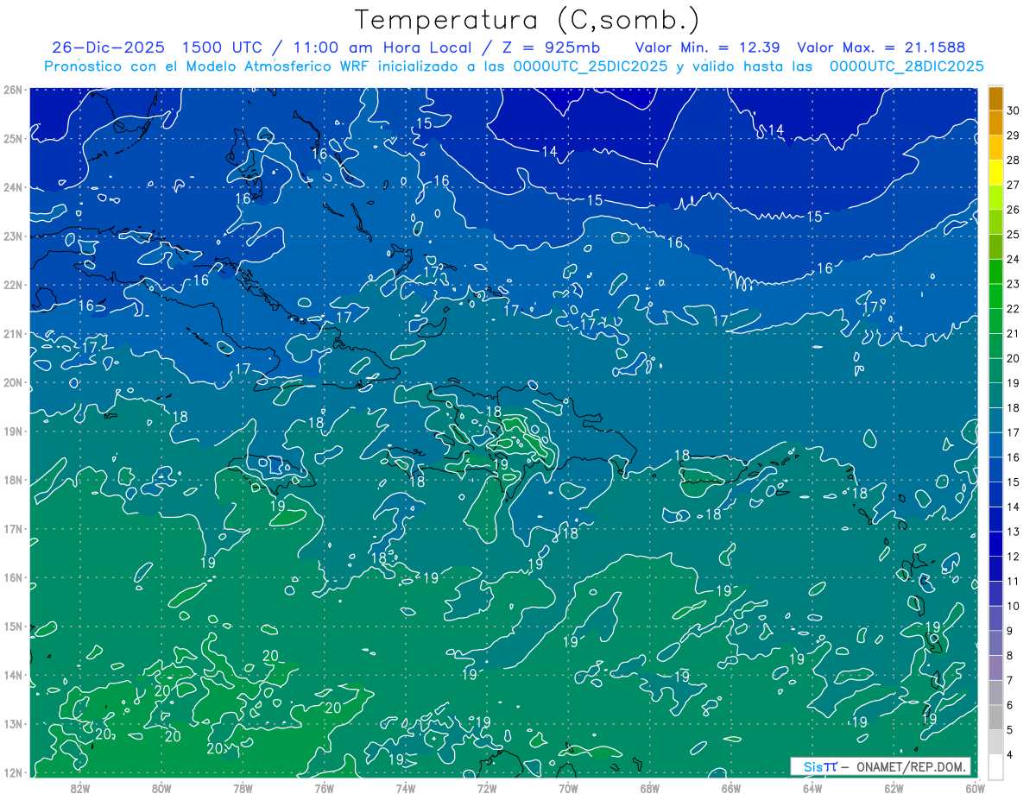Image resolution: width=1036 pixels, height=800 pixels.
Task: Click the '15N' latitude axis label
Action: (x=13, y=626)
